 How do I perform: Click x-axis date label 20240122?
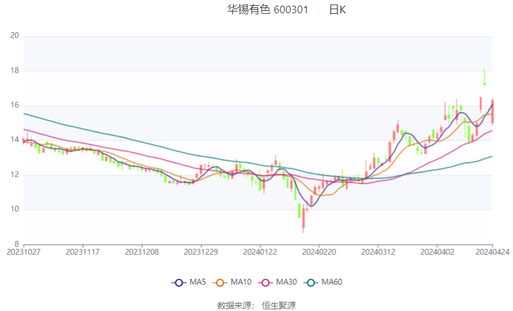(x=260, y=252)
